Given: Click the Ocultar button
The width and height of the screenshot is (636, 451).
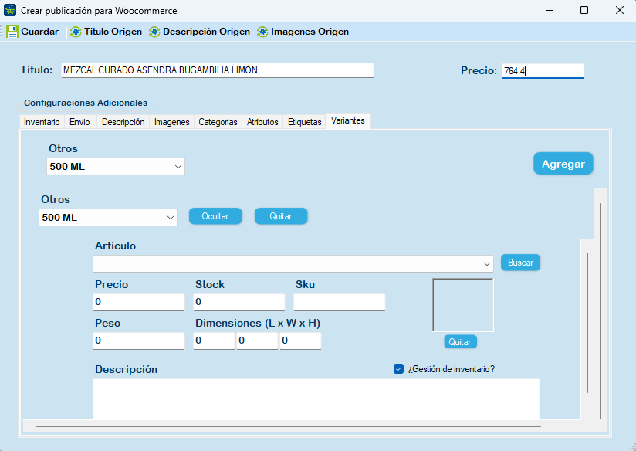Looking at the screenshot, I should tap(215, 216).
